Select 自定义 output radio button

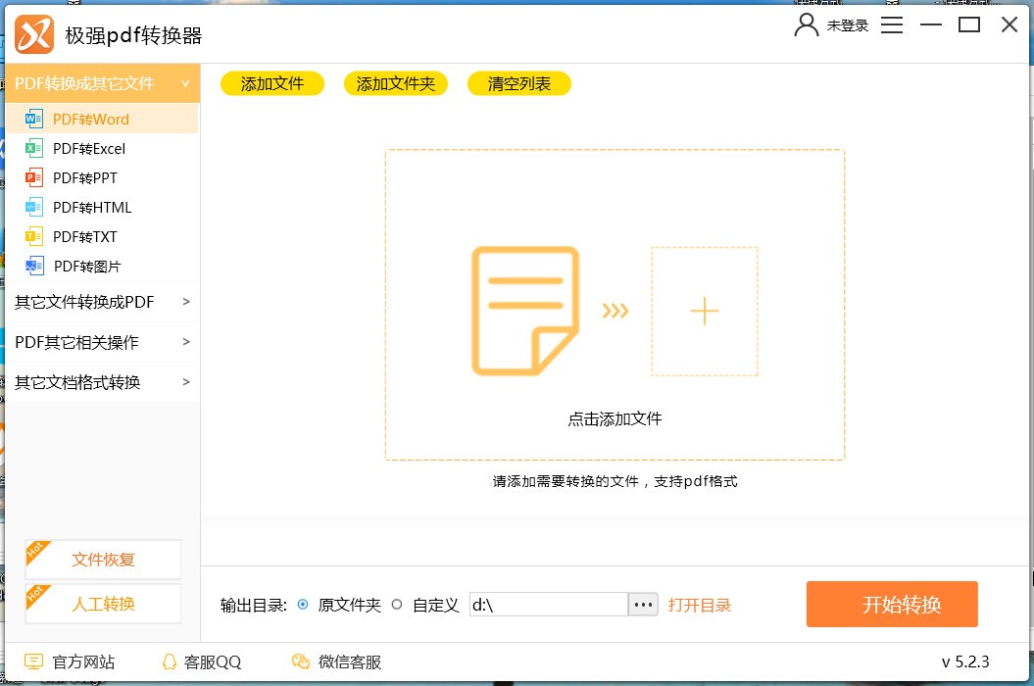click(x=397, y=605)
